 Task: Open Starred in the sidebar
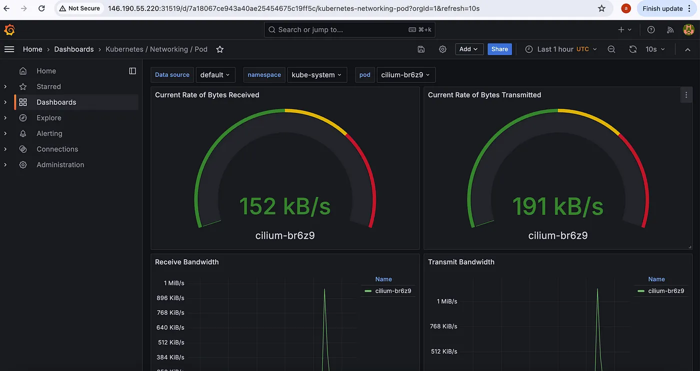[x=48, y=86]
